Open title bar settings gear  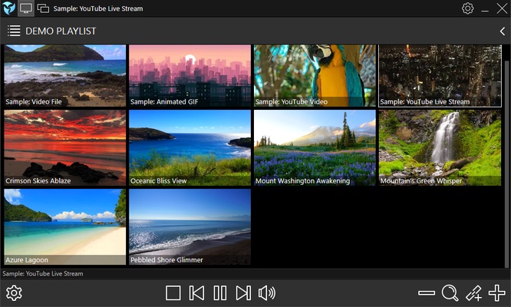pos(467,8)
